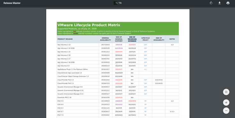
Task: Click the Release Master document title
Action: tap(12, 3)
